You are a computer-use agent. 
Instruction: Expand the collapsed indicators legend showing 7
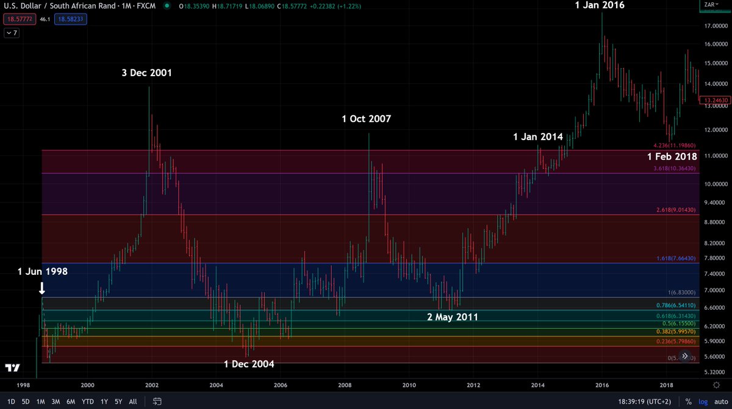12,33
